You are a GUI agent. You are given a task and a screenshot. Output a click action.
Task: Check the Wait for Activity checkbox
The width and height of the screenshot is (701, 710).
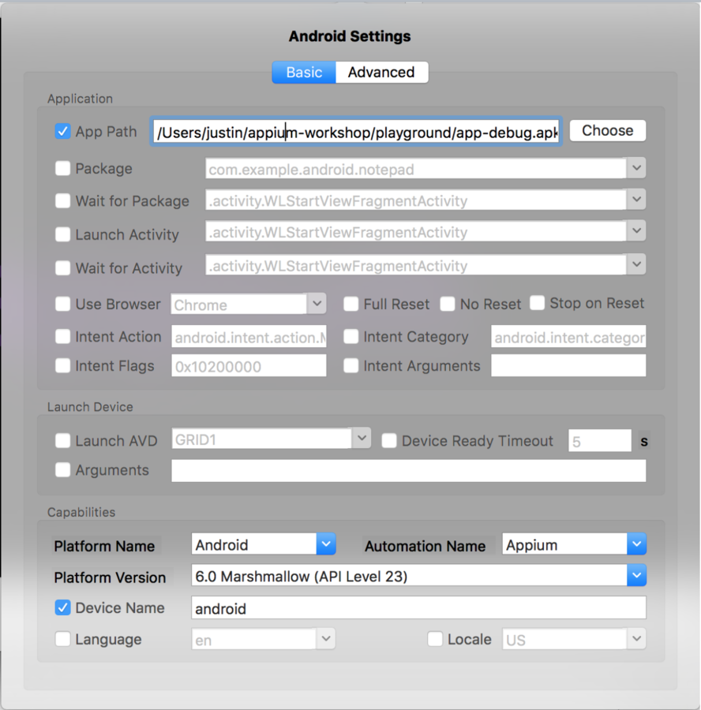tap(62, 267)
